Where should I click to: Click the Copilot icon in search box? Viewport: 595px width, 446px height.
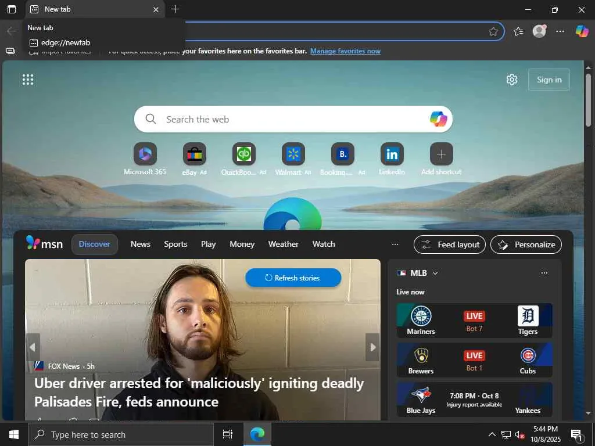point(438,119)
